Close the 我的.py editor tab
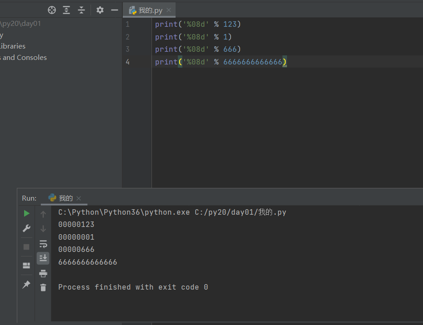The width and height of the screenshot is (423, 325). coord(169,10)
